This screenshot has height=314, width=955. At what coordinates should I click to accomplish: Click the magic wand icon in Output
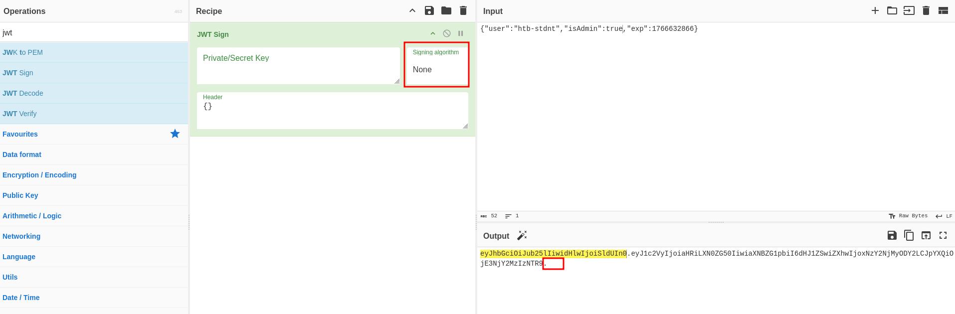tap(522, 235)
